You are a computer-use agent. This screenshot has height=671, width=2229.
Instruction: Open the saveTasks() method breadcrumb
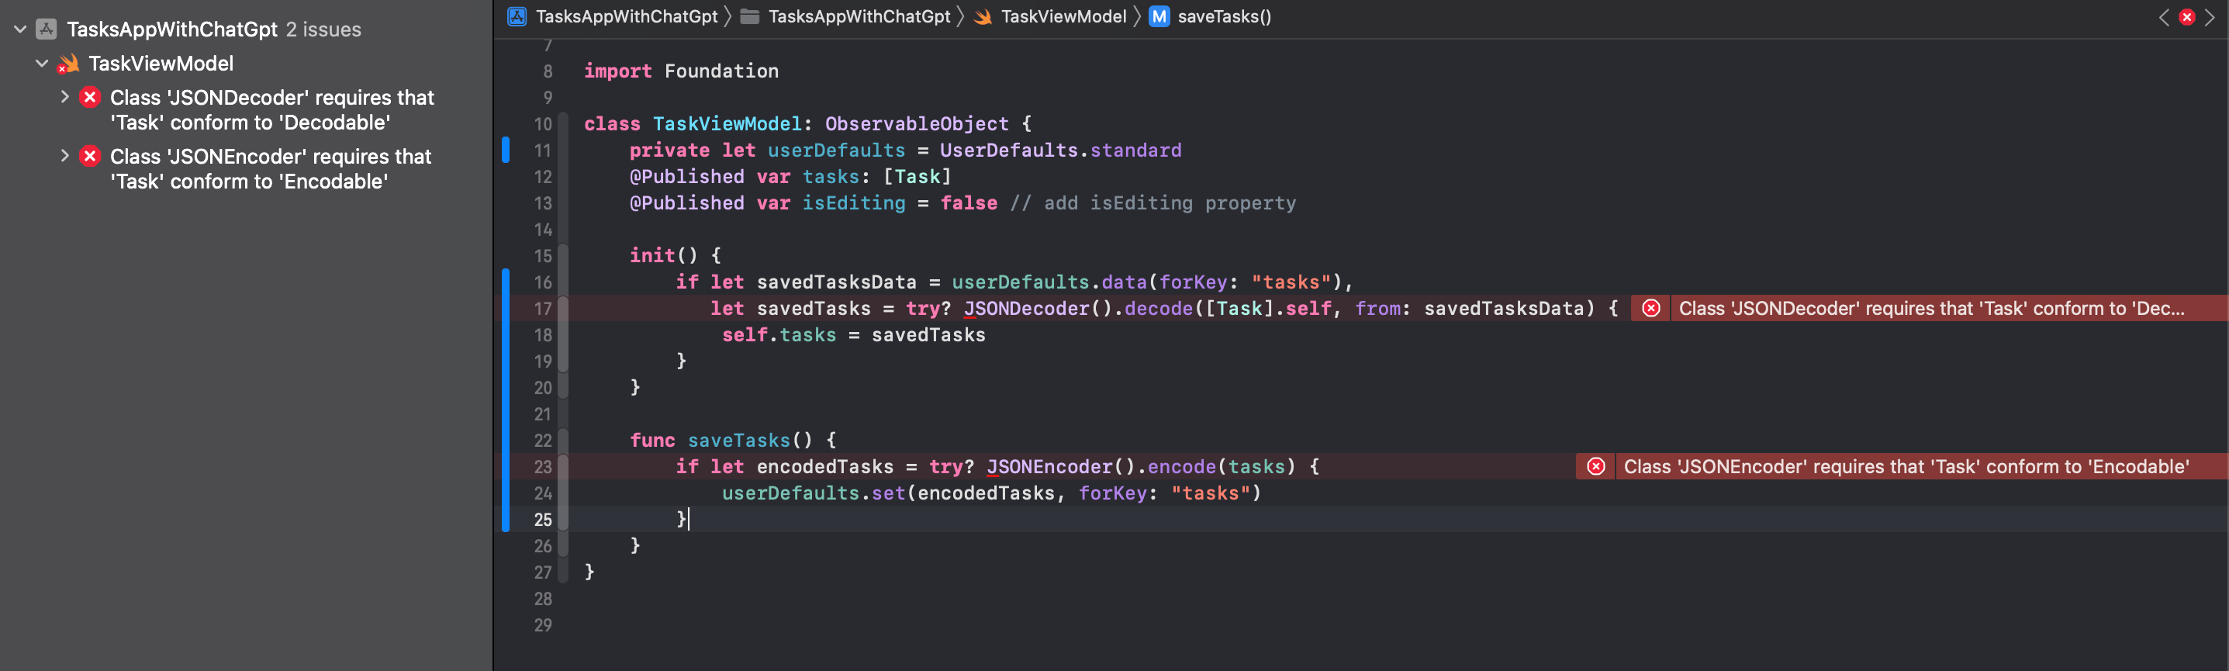(x=1225, y=16)
